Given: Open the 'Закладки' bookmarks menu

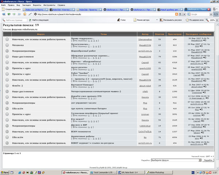Looking at the screenshot, I should click(x=27, y=5).
